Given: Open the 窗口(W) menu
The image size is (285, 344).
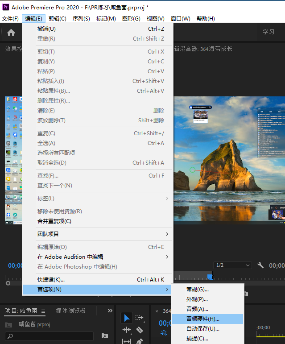Looking at the screenshot, I should [x=181, y=19].
